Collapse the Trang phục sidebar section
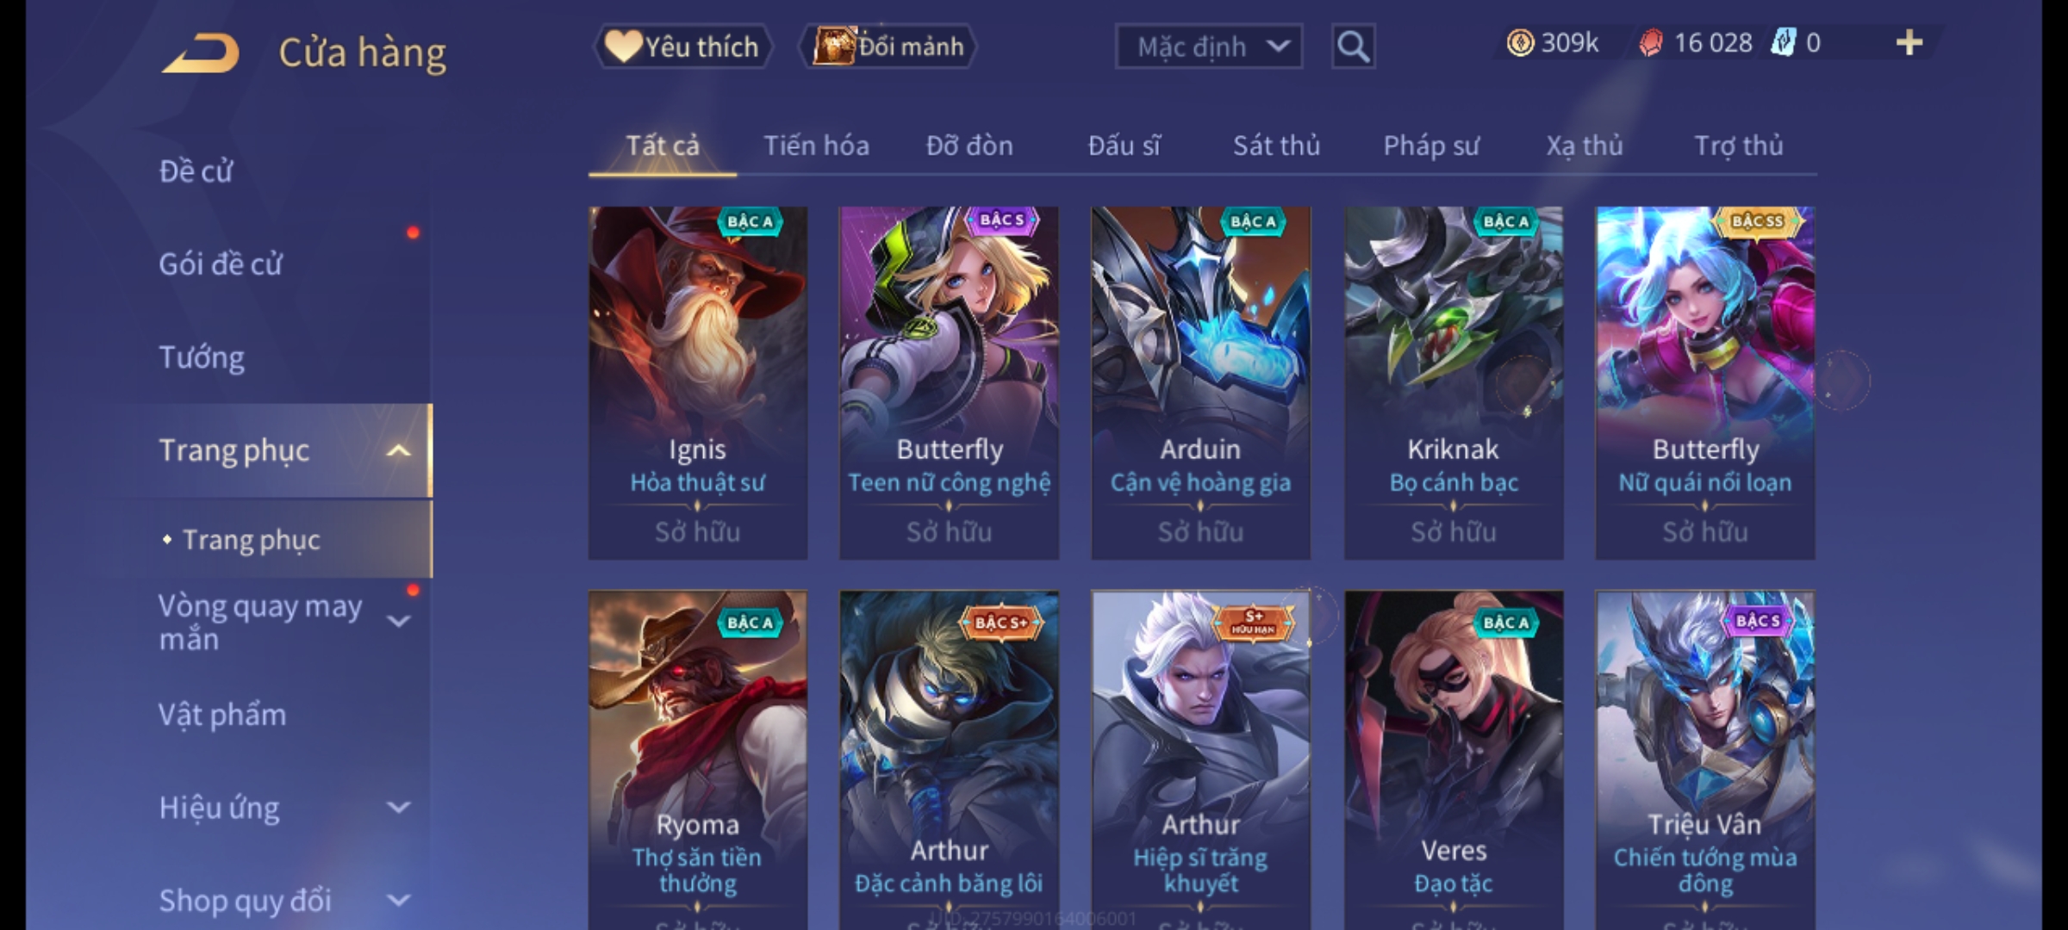Viewport: 2068px width, 930px height. click(x=398, y=450)
